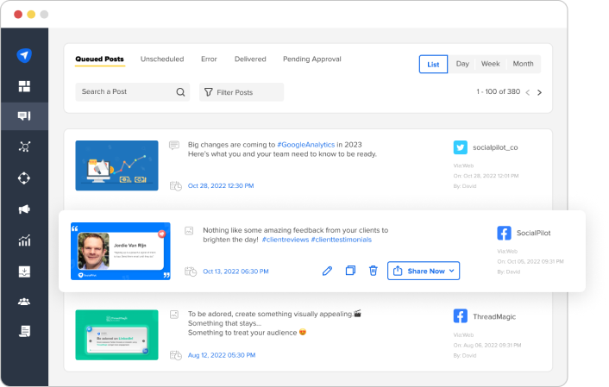Viewport: 609px width, 387px height.
Task: Click the trash delete icon
Action: (x=373, y=270)
